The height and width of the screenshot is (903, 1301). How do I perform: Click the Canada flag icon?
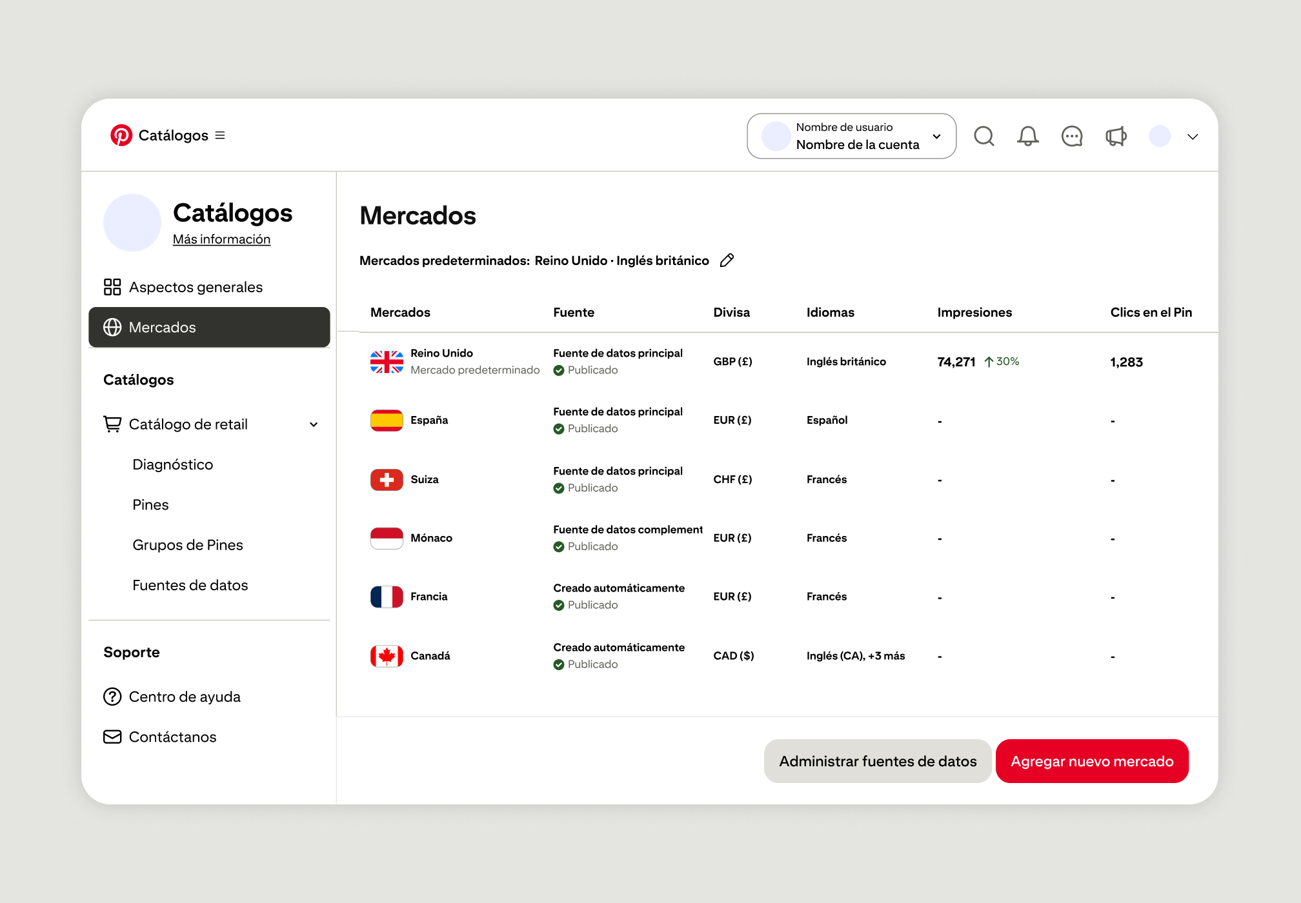[387, 656]
